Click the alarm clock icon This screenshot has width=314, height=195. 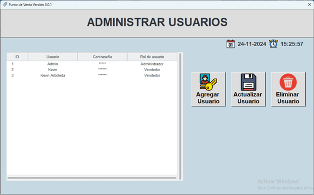coord(273,44)
